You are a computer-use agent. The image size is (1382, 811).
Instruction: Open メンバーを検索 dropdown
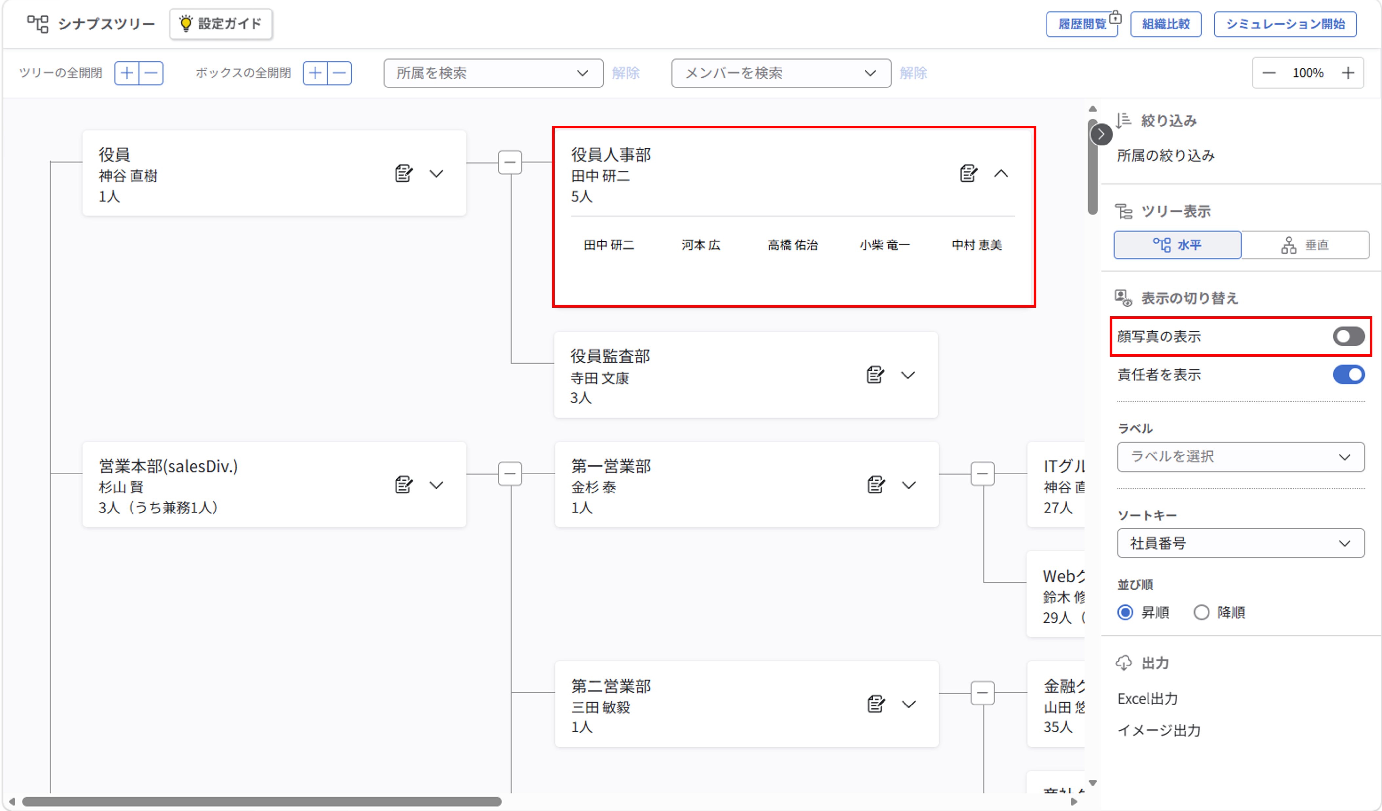tap(781, 73)
